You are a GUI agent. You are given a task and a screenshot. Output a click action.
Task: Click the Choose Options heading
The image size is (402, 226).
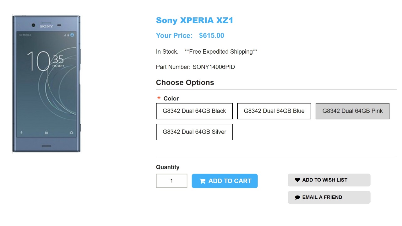[x=185, y=83]
